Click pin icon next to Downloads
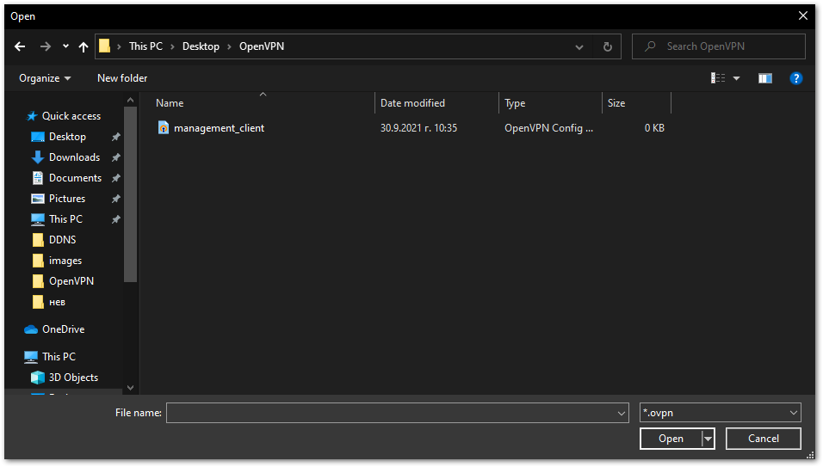This screenshot has width=823, height=467. coord(116,157)
